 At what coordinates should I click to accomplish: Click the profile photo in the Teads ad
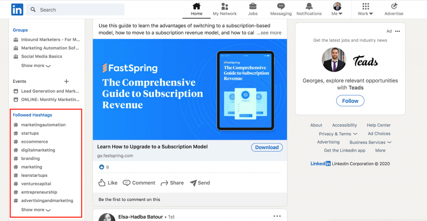[x=334, y=60]
